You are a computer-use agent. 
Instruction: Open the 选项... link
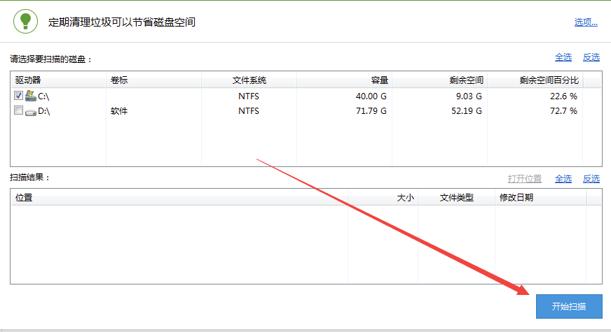[x=586, y=22]
